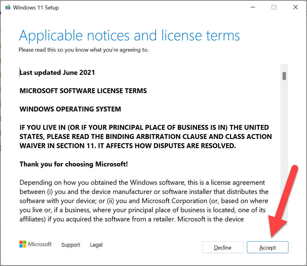Click the 'Depending on how you obtained' paragraph
307x266 pixels.
144,201
